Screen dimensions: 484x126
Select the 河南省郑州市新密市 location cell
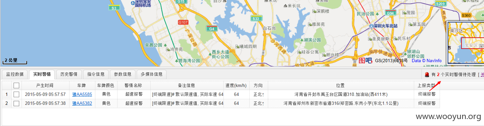point(341,104)
